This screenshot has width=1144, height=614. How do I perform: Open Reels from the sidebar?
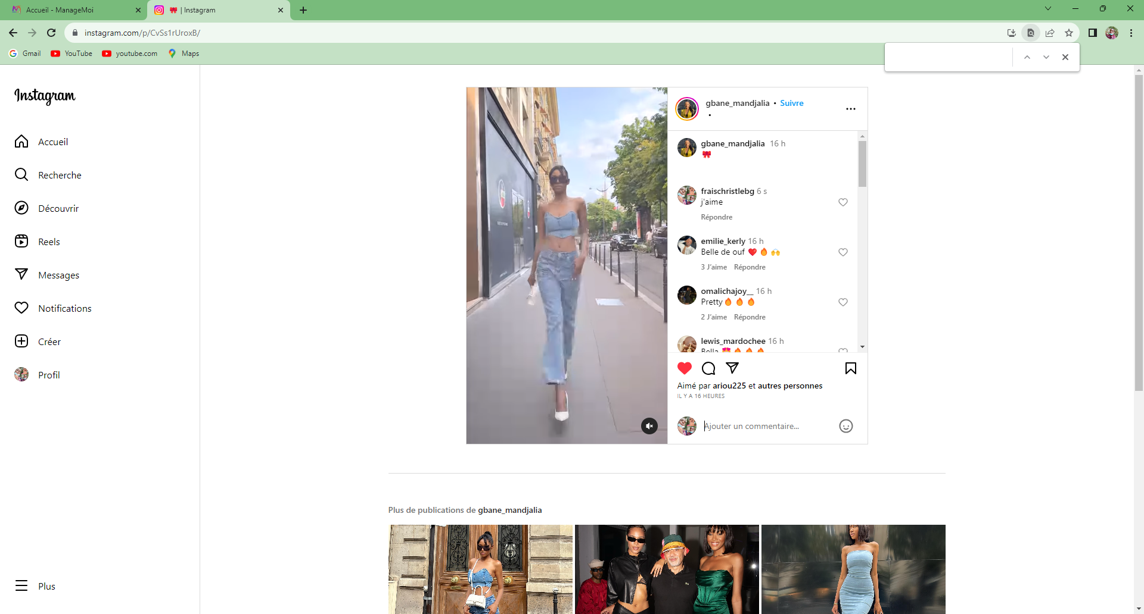click(49, 242)
